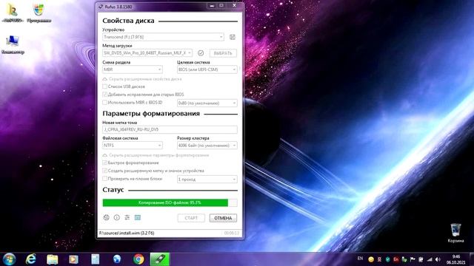This screenshot has height=266, width=474.
Task: Launch Google Chrome from taskbar
Action: tap(138, 259)
